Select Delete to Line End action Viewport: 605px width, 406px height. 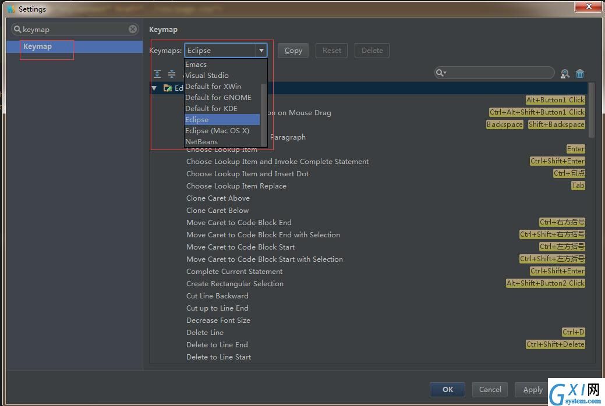[x=217, y=345]
